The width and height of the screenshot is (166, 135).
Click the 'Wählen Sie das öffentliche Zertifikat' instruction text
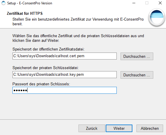tap(78, 38)
